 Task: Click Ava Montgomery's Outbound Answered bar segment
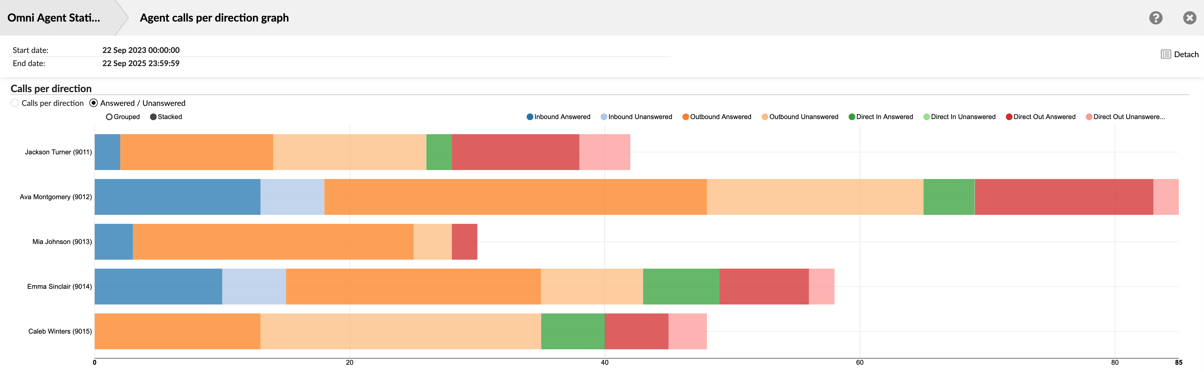pos(515,197)
